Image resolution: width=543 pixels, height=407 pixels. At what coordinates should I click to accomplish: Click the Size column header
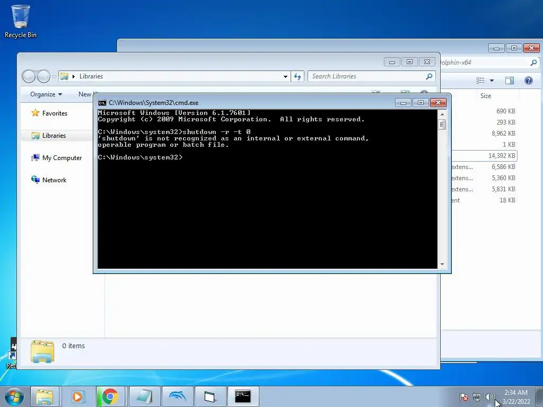click(x=486, y=96)
